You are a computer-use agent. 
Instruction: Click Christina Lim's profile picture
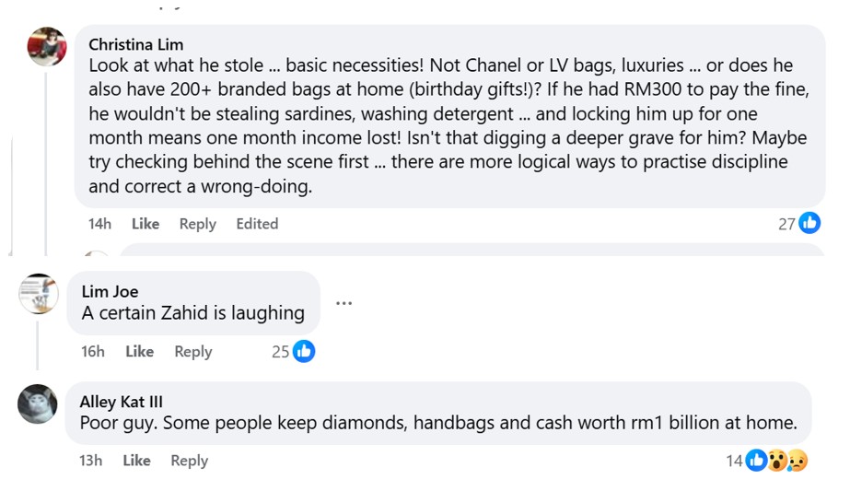(x=47, y=47)
